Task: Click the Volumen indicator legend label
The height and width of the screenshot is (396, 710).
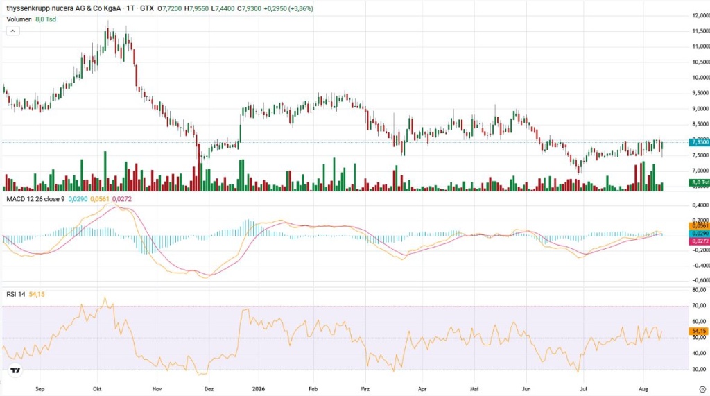Action: 19,19
